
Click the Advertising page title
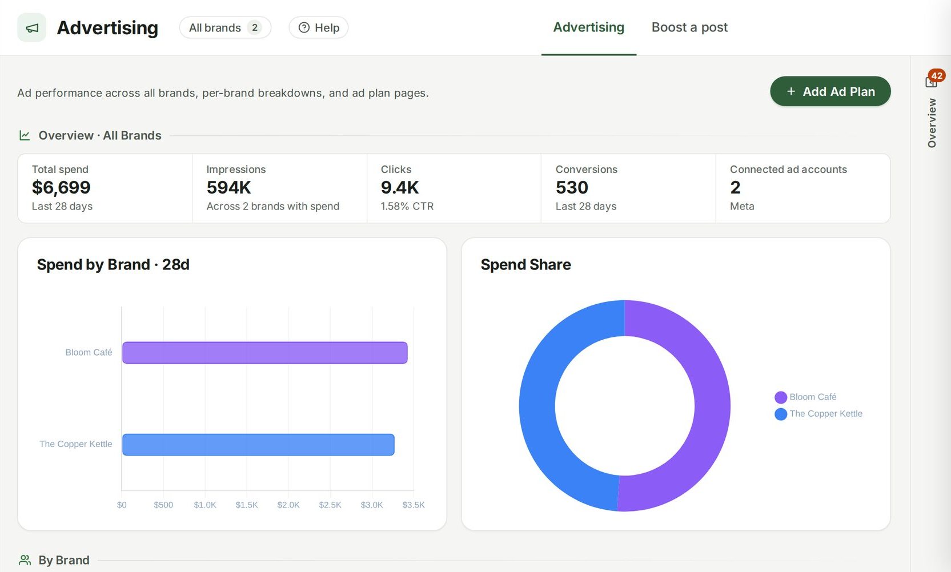[107, 27]
